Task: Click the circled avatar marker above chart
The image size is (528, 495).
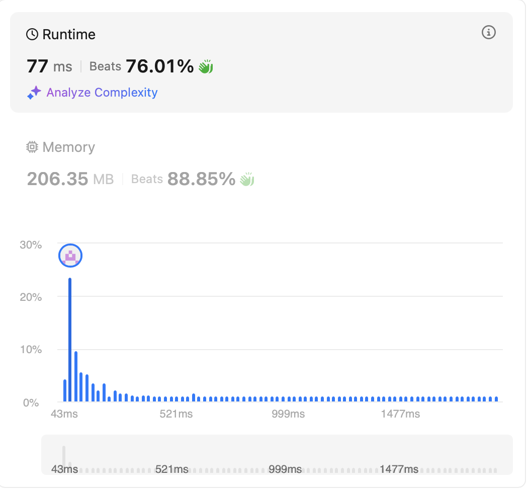Action: pyautogui.click(x=70, y=256)
